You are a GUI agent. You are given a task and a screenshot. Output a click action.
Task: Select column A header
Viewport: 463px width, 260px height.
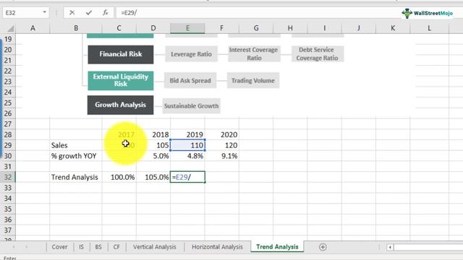point(33,28)
